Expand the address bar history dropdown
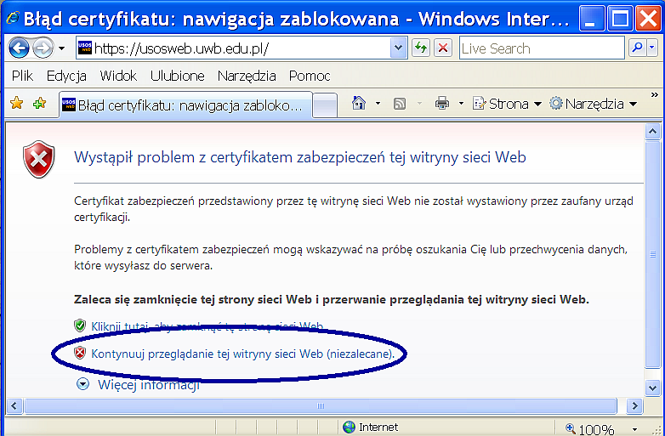 398,48
